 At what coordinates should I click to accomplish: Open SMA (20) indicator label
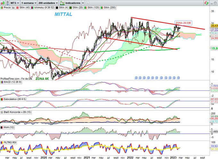78,8
